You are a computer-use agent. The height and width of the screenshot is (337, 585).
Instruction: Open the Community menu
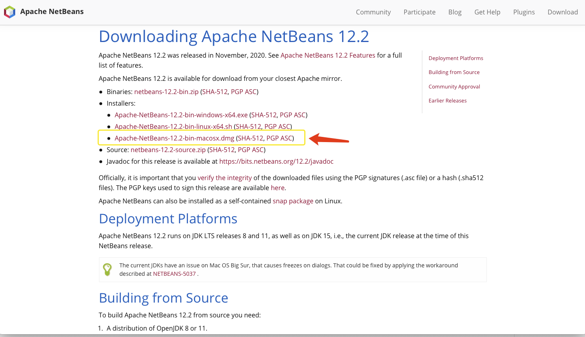click(x=373, y=12)
